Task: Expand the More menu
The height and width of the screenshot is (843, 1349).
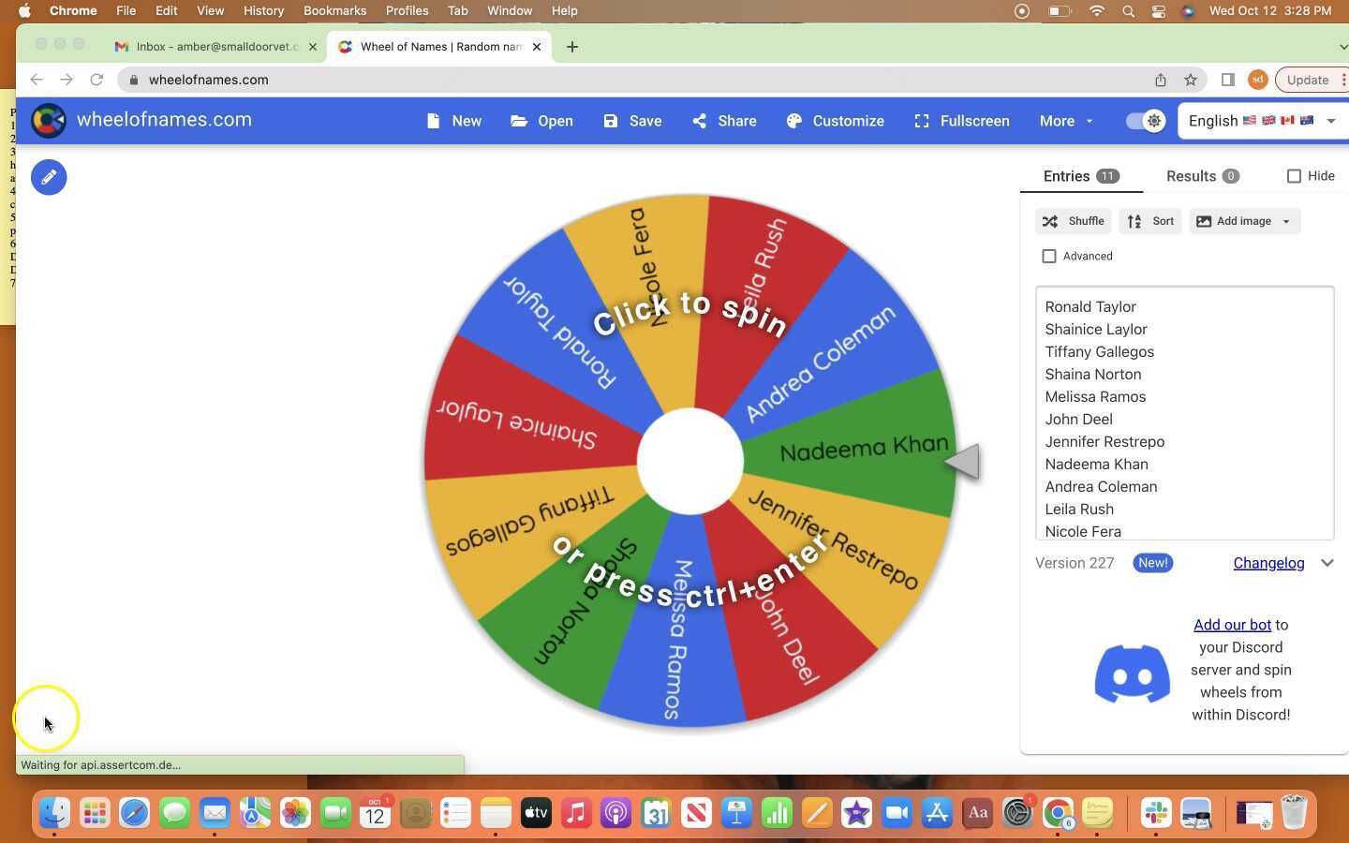Action: [1065, 121]
